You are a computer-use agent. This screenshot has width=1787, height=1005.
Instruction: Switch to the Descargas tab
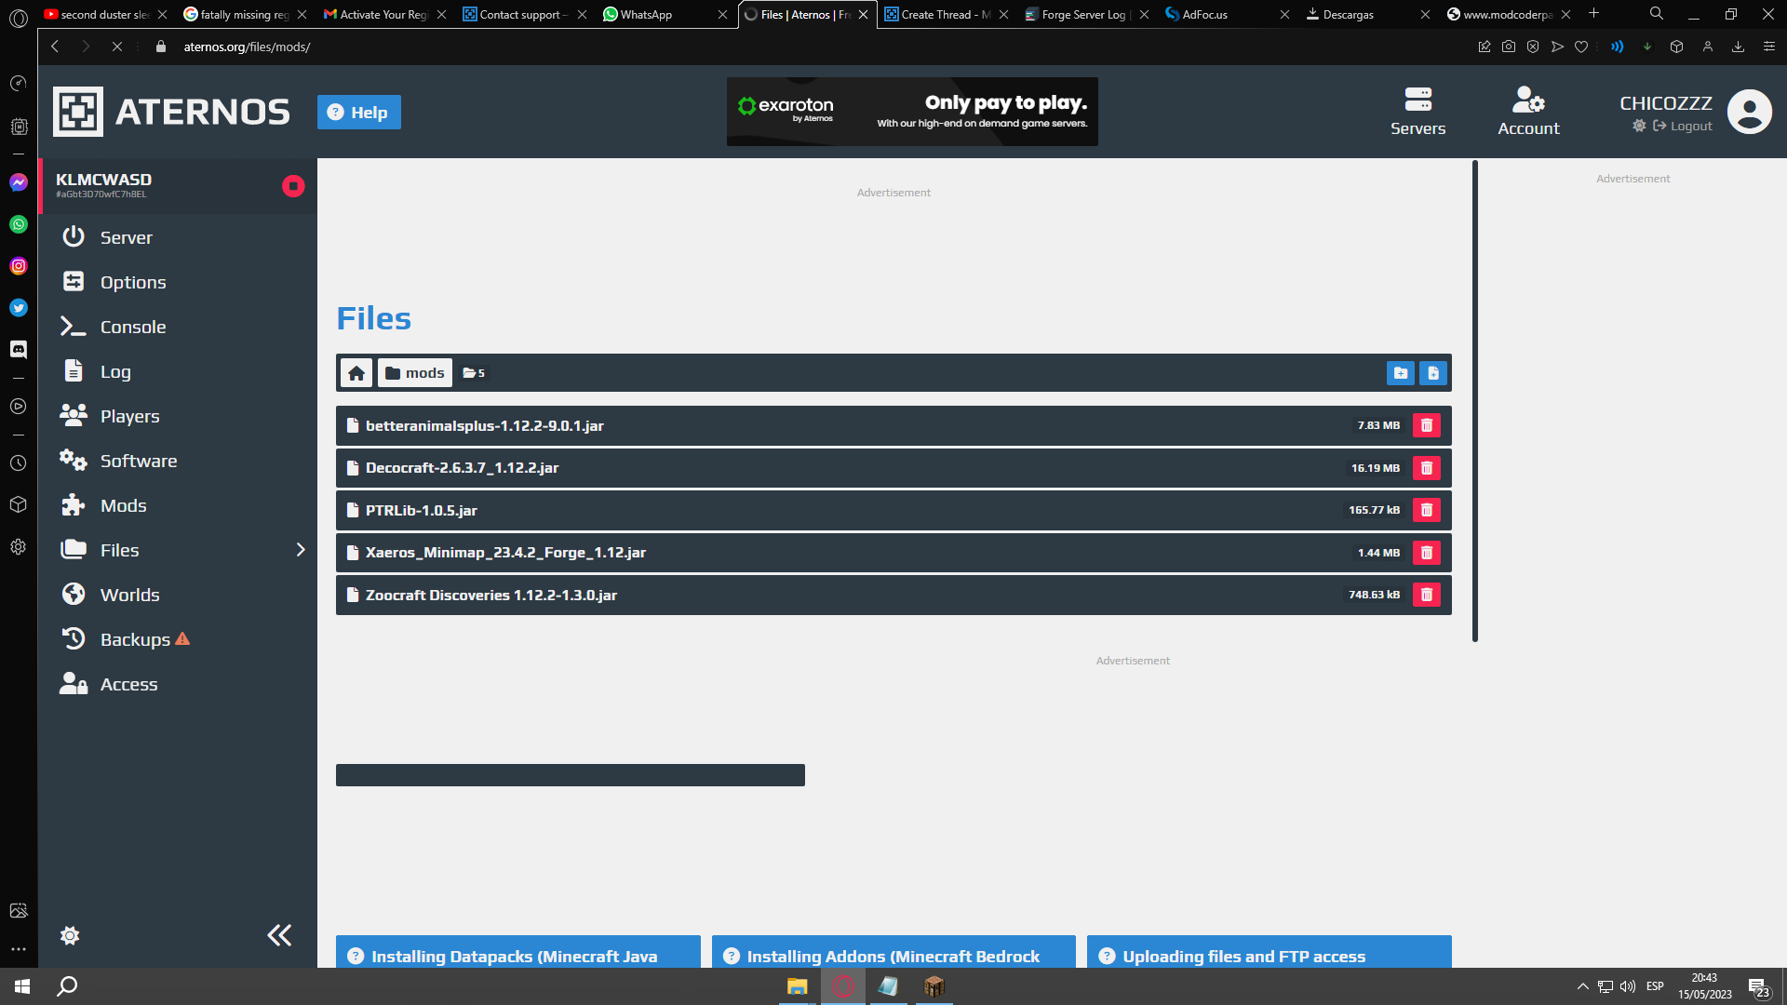tap(1367, 14)
